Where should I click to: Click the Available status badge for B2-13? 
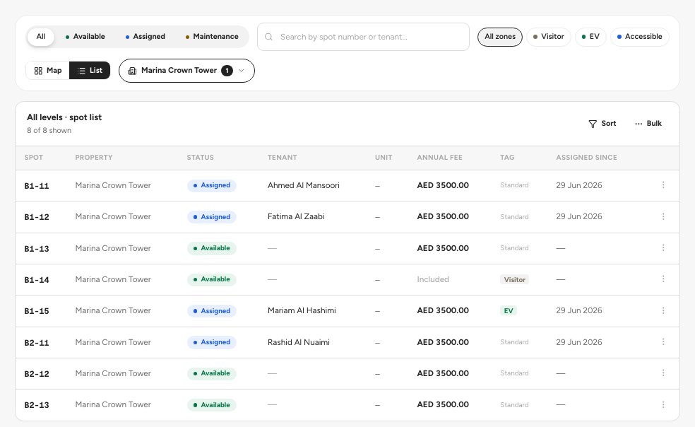(x=212, y=405)
